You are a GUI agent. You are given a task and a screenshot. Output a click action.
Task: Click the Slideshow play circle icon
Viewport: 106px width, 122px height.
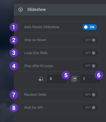pyautogui.click(x=20, y=9)
